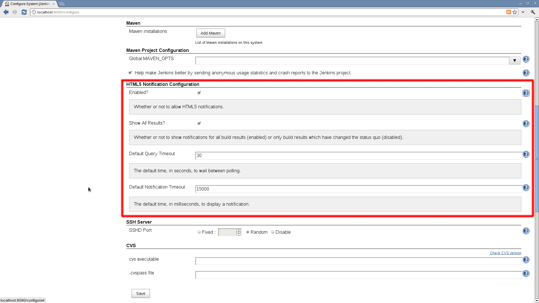The height and width of the screenshot is (303, 539).
Task: Click help icon for Global MAVEN_OPTS
Action: (x=526, y=59)
